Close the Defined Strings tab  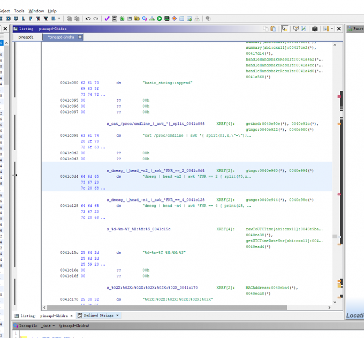(117, 315)
